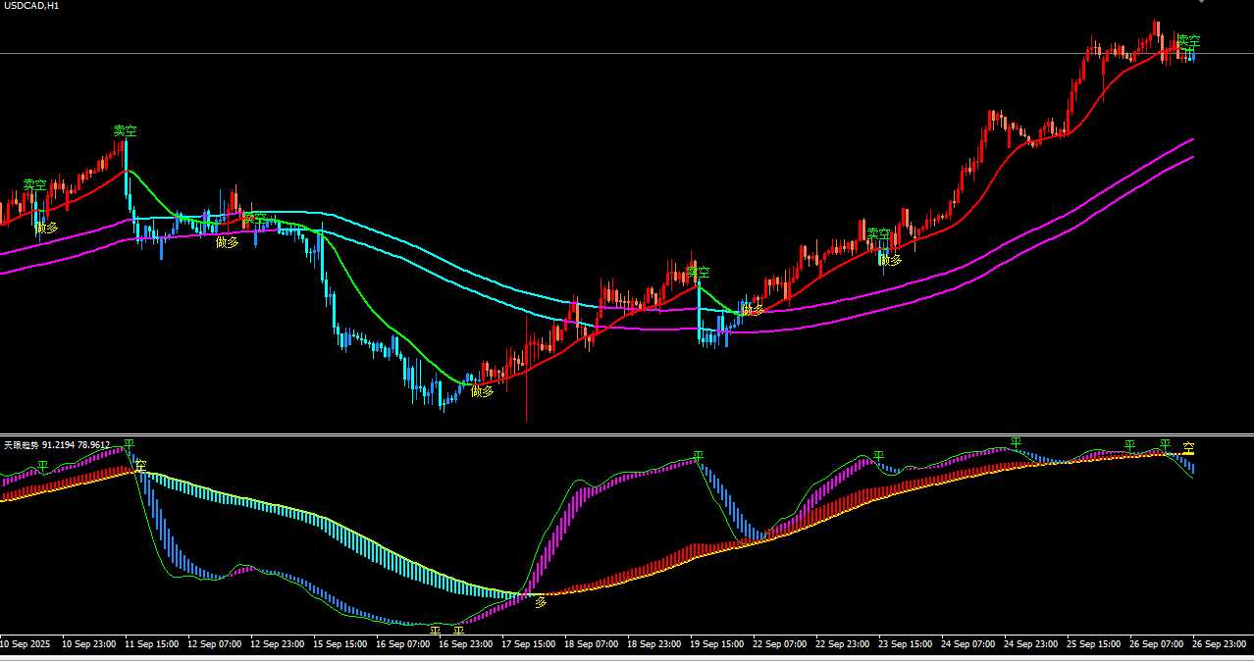Click the highest green 卖空 label above the 11 Sep peak
This screenshot has height=661, width=1254.
pos(125,130)
